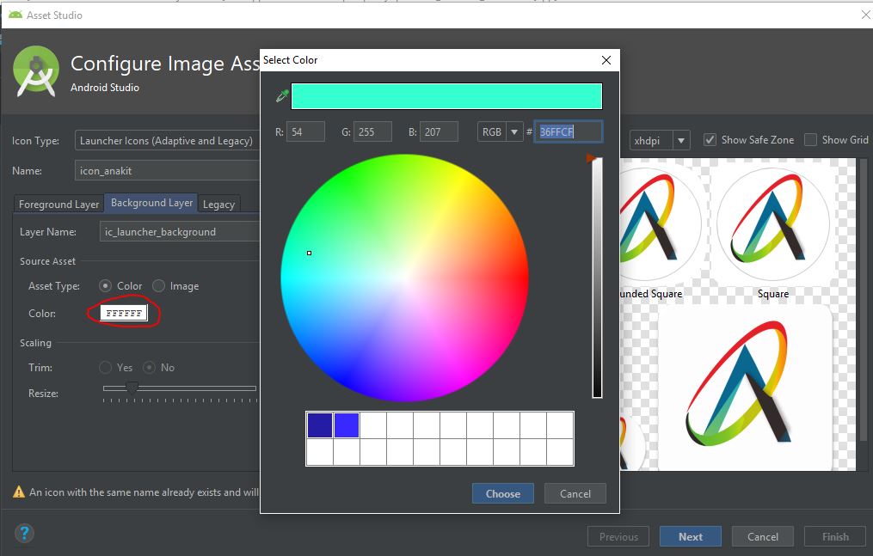Image resolution: width=873 pixels, height=556 pixels.
Task: Open the RGB color mode dropdown
Action: 500,131
